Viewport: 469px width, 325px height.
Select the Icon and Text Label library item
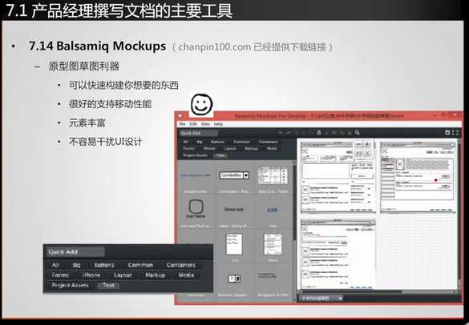[196, 213]
